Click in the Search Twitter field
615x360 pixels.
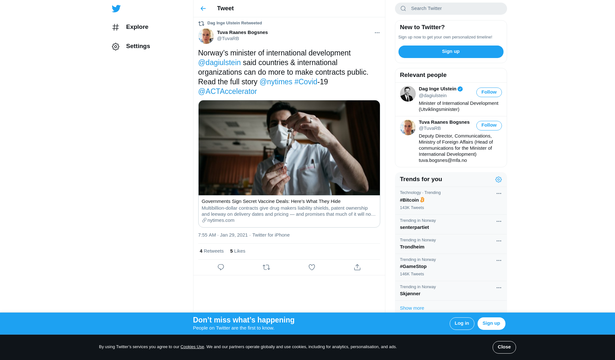tap(455, 9)
